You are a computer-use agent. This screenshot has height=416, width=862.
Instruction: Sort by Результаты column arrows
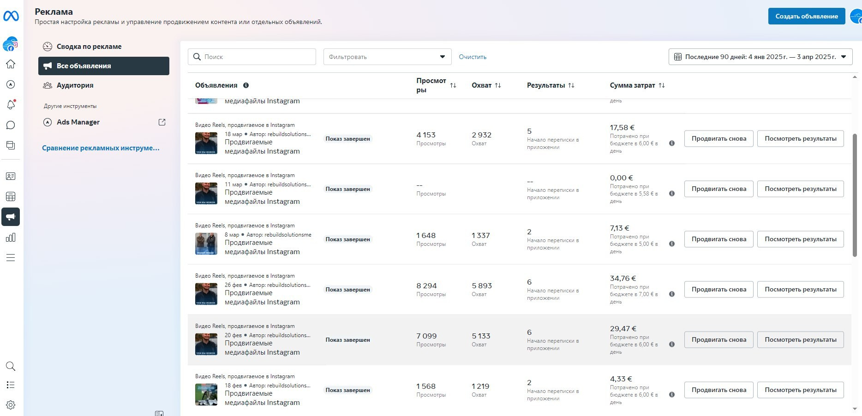(x=571, y=85)
